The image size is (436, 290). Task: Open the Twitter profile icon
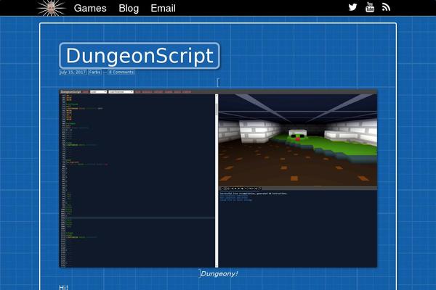pyautogui.click(x=352, y=7)
